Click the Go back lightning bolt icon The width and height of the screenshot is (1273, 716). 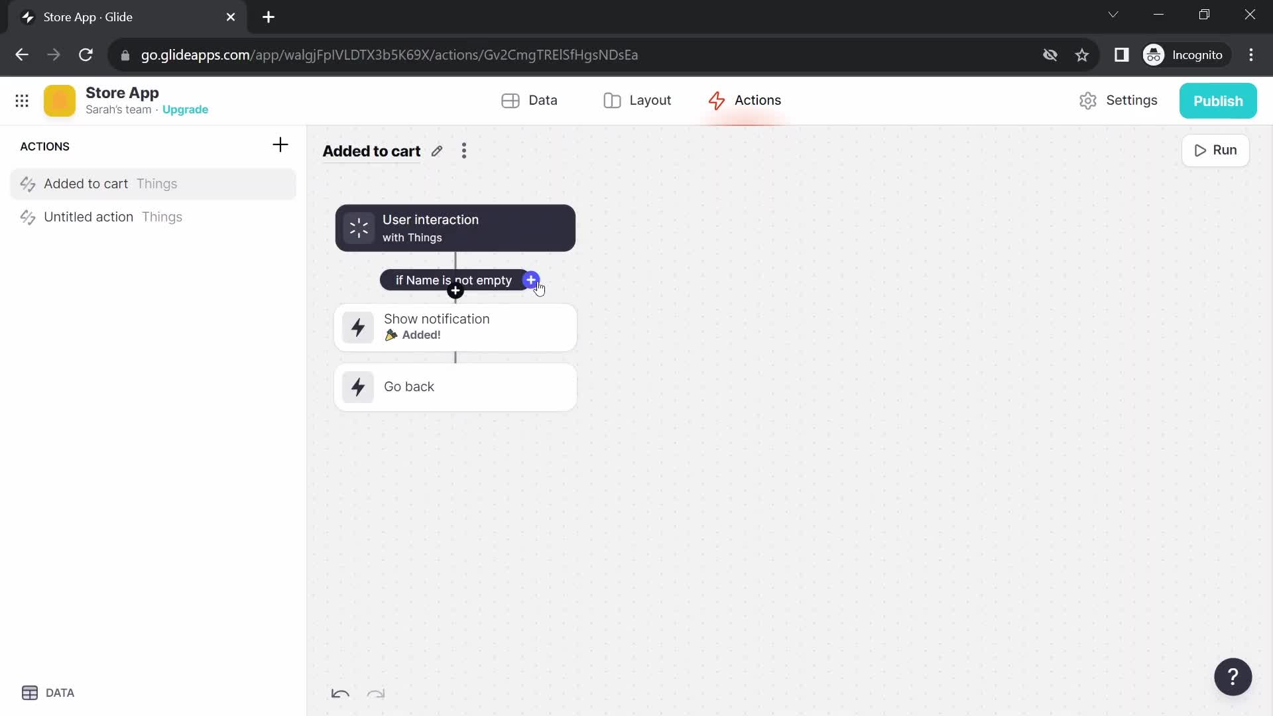[359, 387]
